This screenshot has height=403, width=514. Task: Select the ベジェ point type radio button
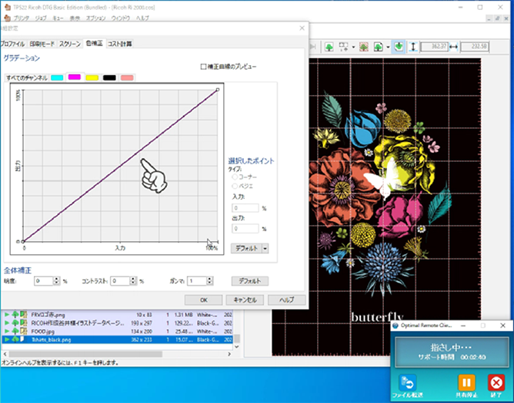pyautogui.click(x=233, y=186)
